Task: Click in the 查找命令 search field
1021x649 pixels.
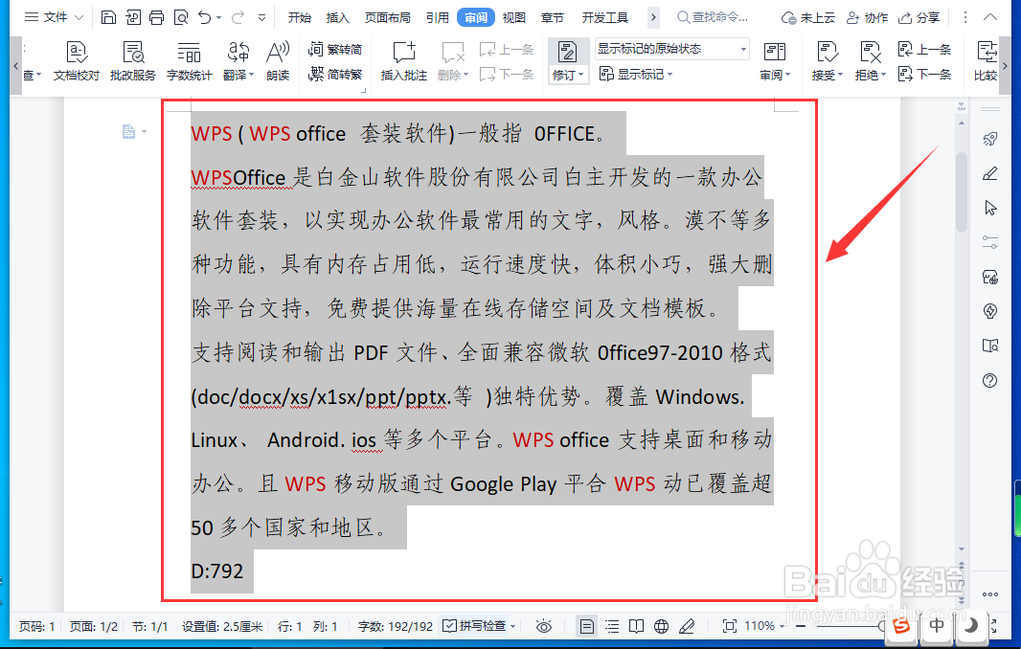Action: [x=713, y=17]
